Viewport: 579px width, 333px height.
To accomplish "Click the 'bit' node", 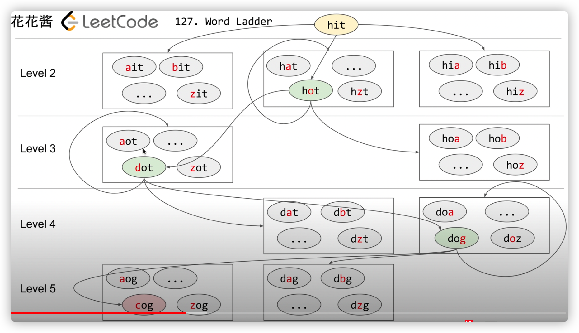I will [181, 67].
